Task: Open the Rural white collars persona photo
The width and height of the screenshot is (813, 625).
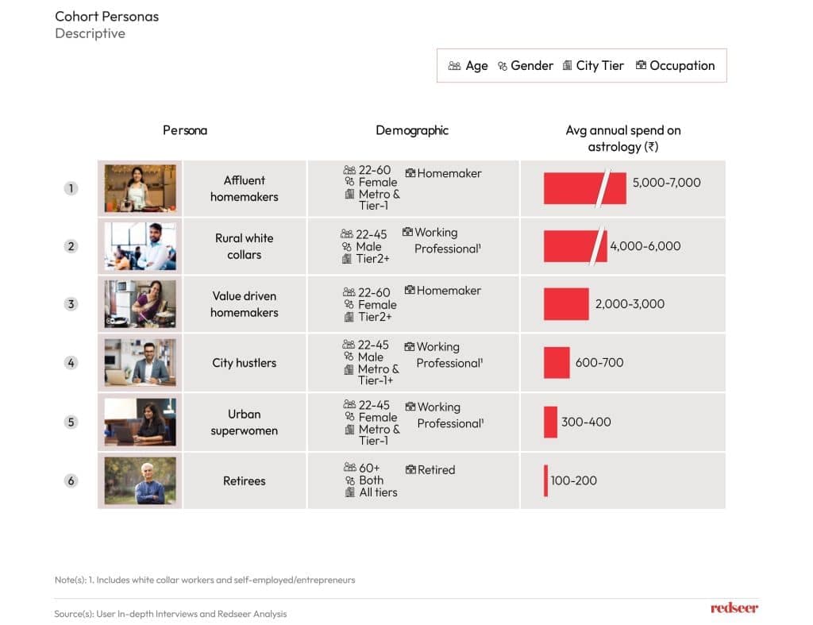Action: [141, 246]
